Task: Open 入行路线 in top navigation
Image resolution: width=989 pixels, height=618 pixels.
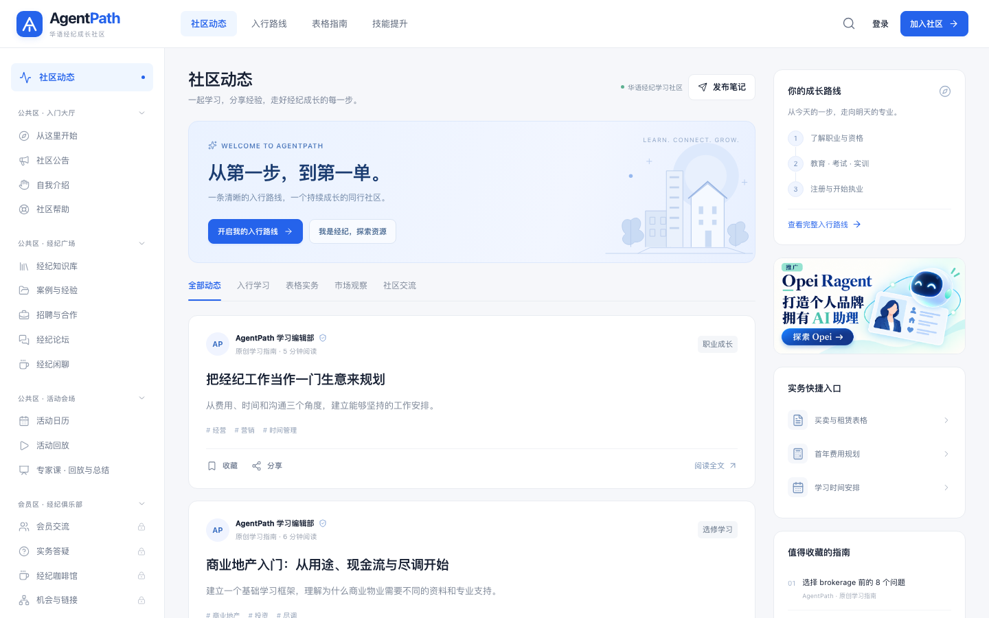Action: point(269,24)
